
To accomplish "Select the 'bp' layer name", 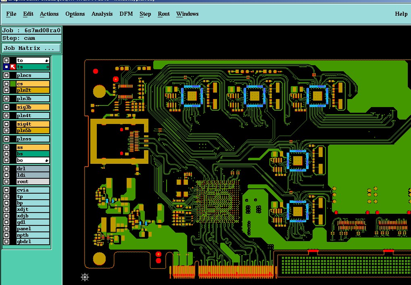I will 33,203.
